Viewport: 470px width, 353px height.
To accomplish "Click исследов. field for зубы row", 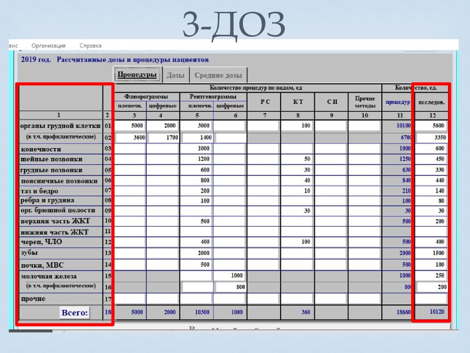I will pos(432,253).
